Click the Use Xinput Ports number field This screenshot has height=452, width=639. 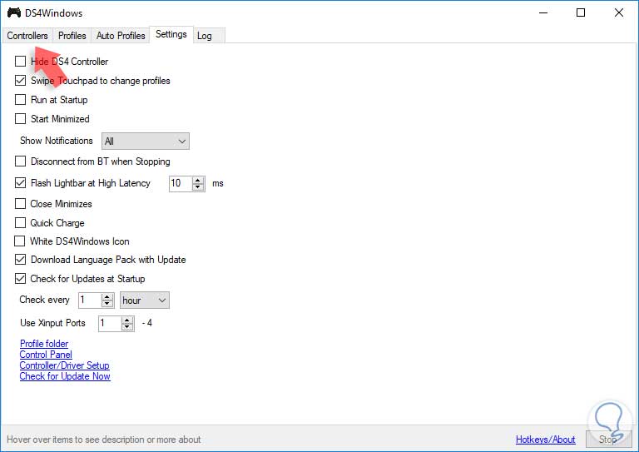tap(110, 324)
